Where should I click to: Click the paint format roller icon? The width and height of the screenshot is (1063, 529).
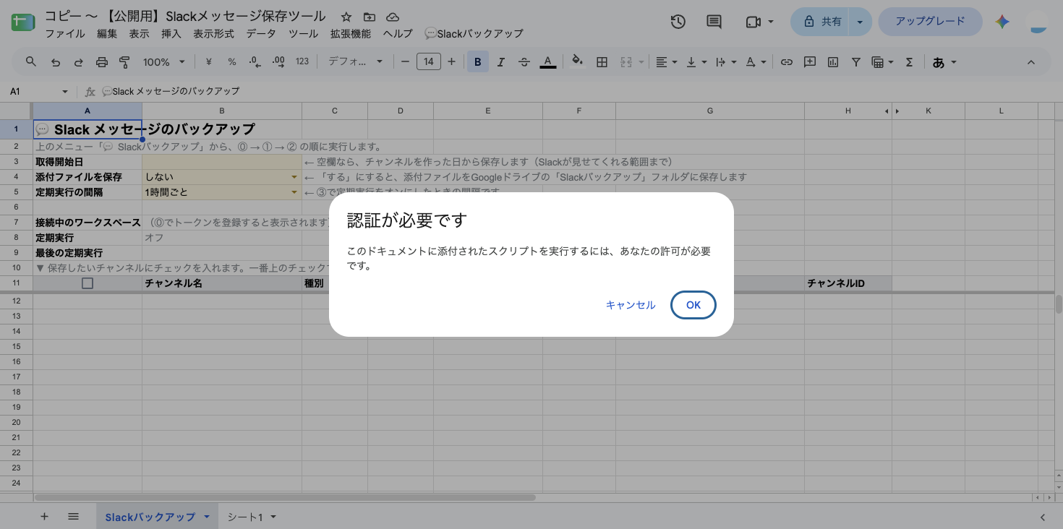point(124,62)
